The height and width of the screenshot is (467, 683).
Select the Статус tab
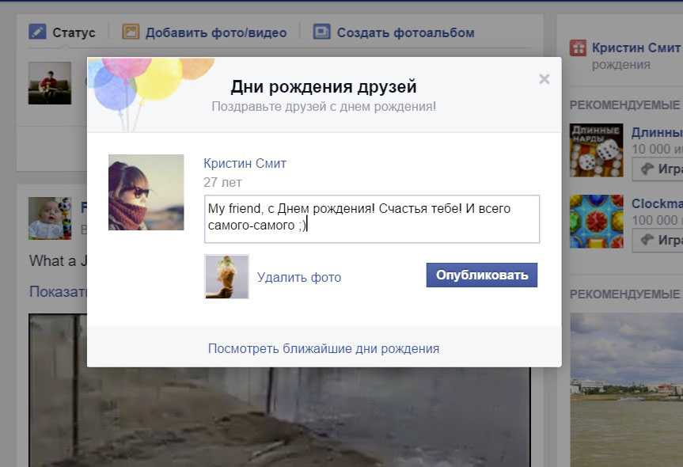click(x=74, y=32)
